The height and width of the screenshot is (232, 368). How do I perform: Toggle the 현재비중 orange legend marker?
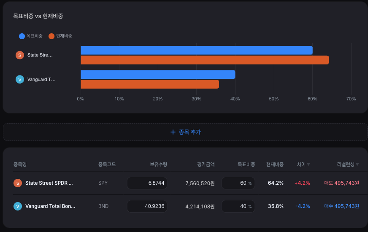coord(51,36)
